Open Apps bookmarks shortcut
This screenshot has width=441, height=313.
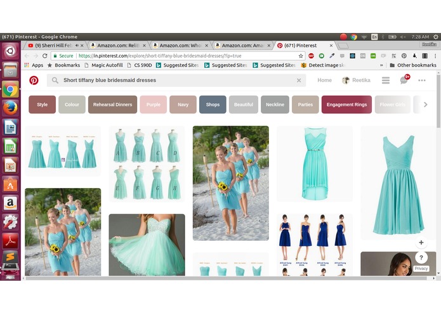[x=34, y=65]
